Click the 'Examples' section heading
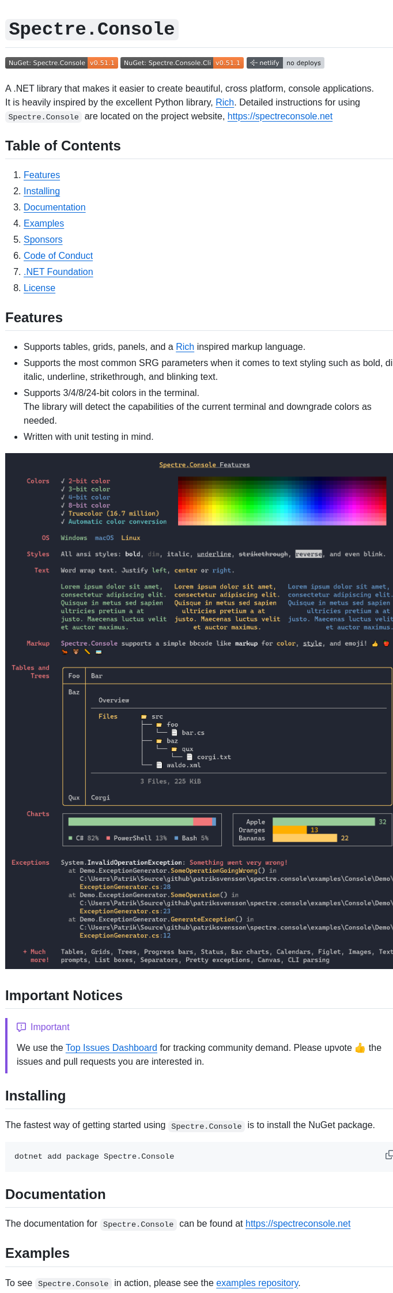The height and width of the screenshot is (1293, 393). point(37,1253)
